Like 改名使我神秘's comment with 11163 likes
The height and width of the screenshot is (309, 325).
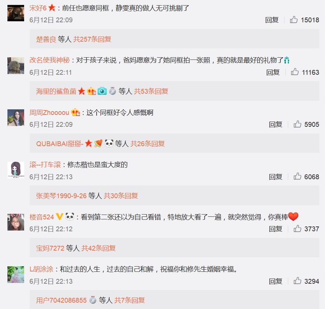pyautogui.click(x=295, y=72)
